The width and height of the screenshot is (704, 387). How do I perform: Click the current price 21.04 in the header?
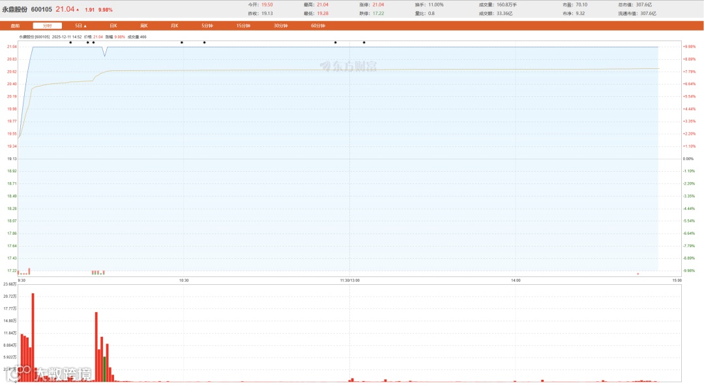click(65, 9)
